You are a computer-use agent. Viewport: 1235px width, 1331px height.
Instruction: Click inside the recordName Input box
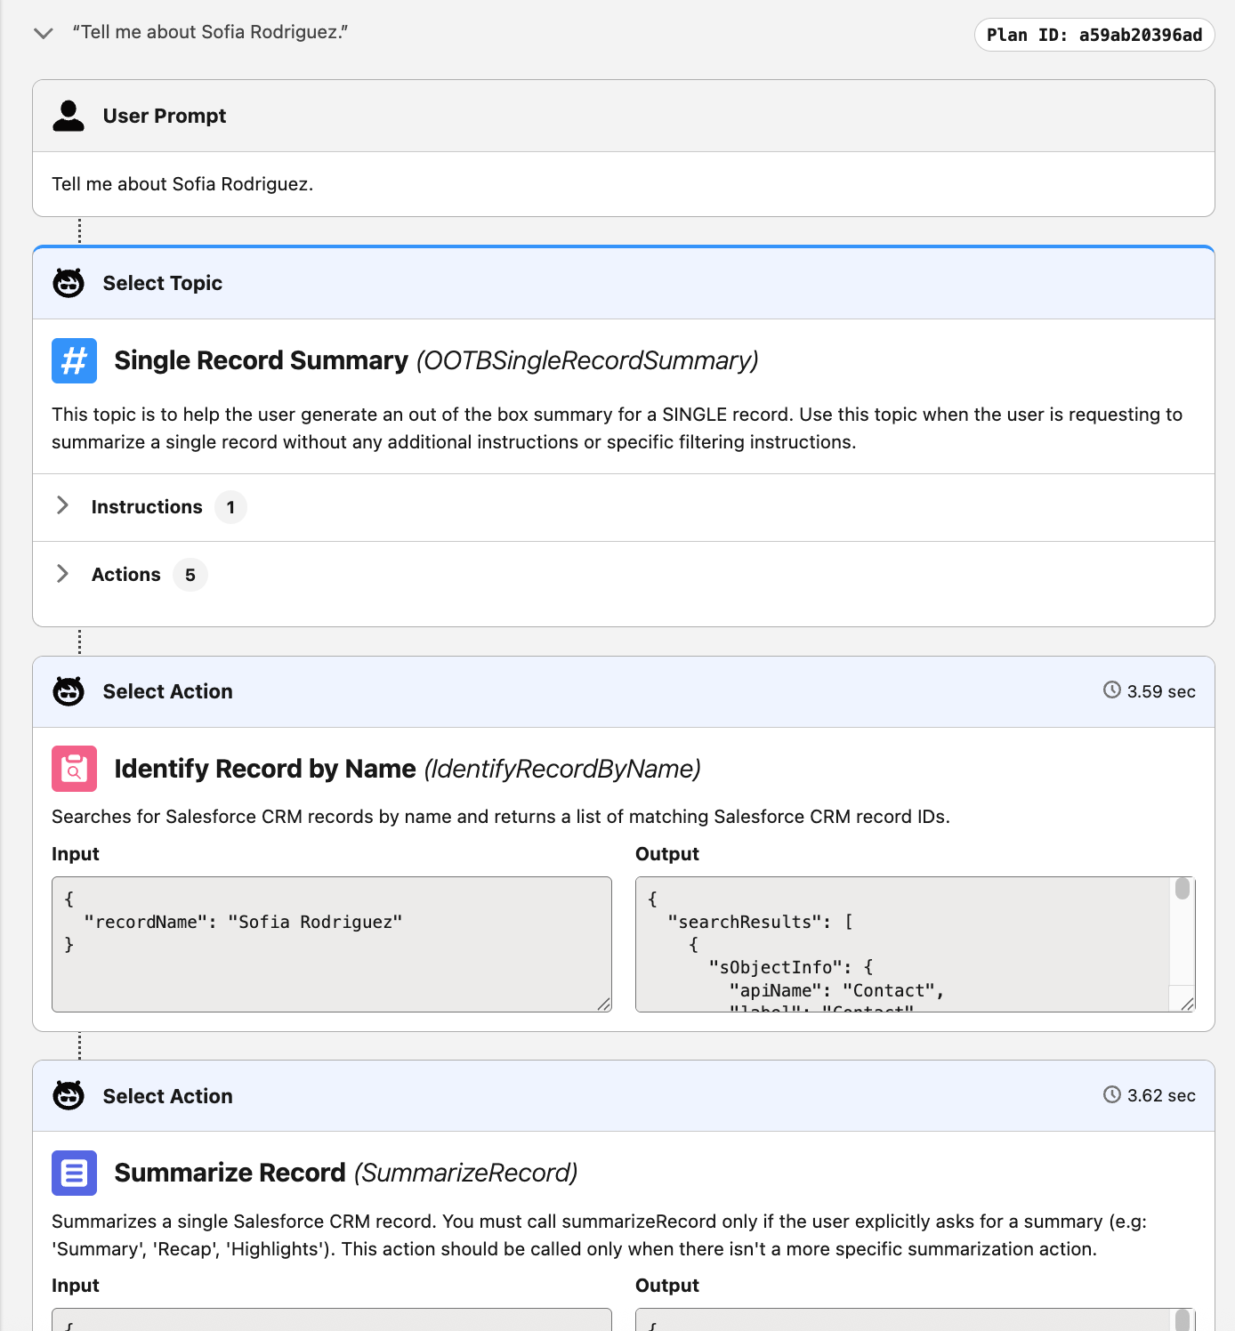point(331,961)
